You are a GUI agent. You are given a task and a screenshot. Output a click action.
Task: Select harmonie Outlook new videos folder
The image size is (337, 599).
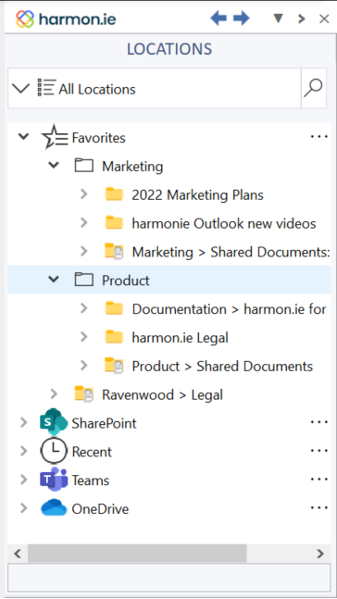pos(224,223)
